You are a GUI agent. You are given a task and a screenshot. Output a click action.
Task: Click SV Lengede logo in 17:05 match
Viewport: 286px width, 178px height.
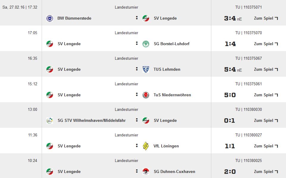click(x=50, y=44)
